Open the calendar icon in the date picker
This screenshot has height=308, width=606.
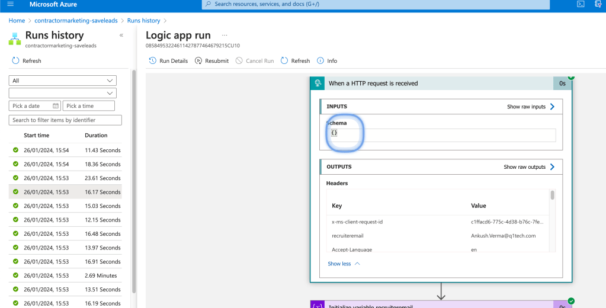click(x=56, y=106)
